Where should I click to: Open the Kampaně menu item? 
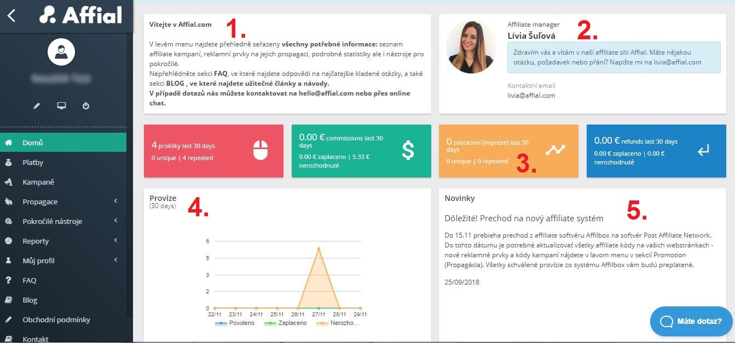(63, 182)
